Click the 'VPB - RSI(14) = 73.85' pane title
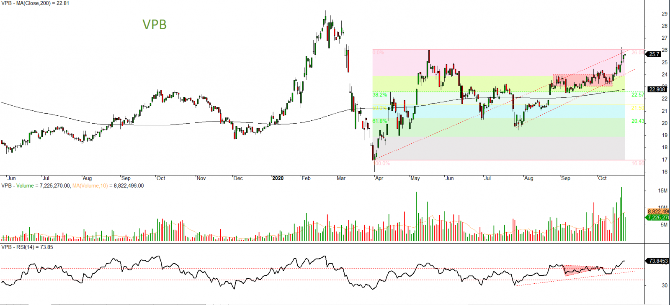Image resolution: width=670 pixels, height=305 pixels. tap(27, 247)
